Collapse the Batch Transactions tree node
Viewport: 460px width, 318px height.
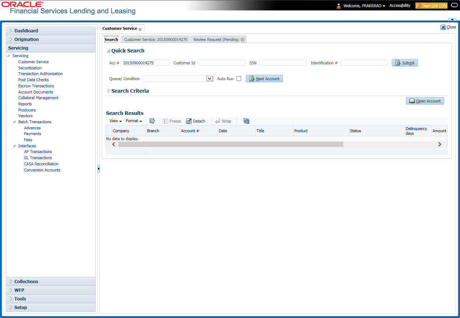pos(15,122)
